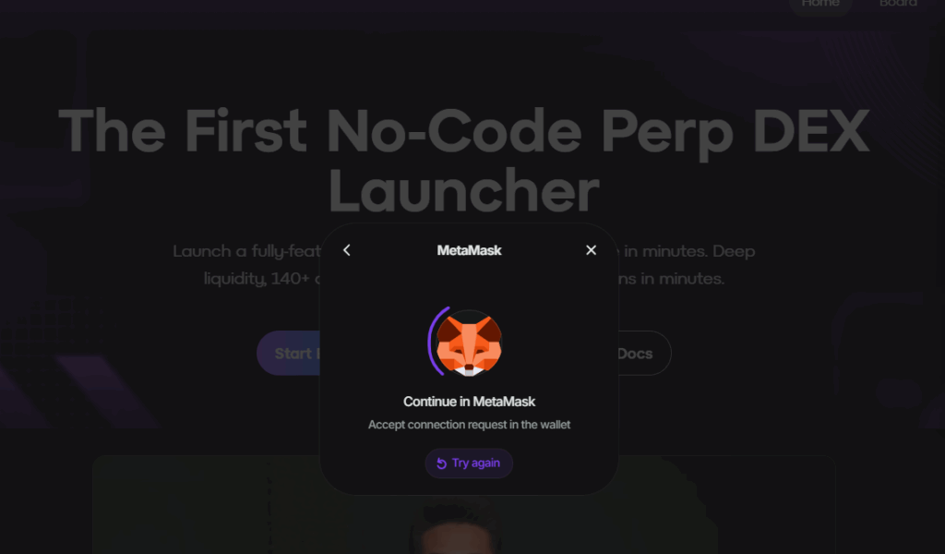Close the MetaMask dialog with the X
This screenshot has width=945, height=554.
click(592, 250)
